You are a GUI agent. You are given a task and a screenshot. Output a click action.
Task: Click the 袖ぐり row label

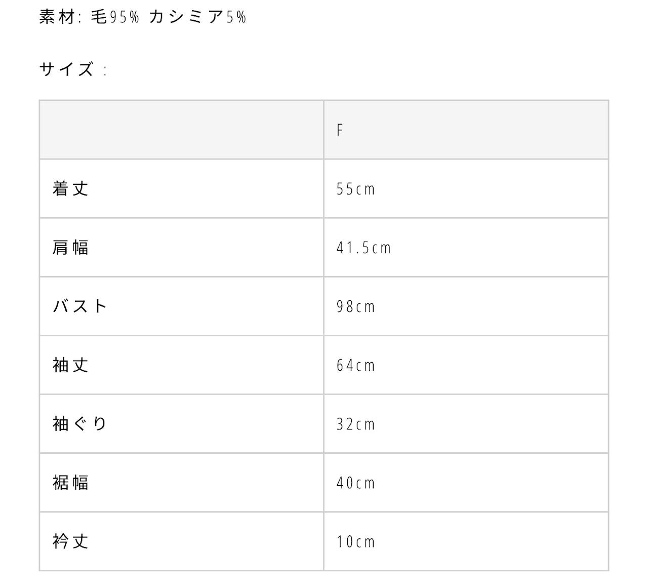[80, 424]
